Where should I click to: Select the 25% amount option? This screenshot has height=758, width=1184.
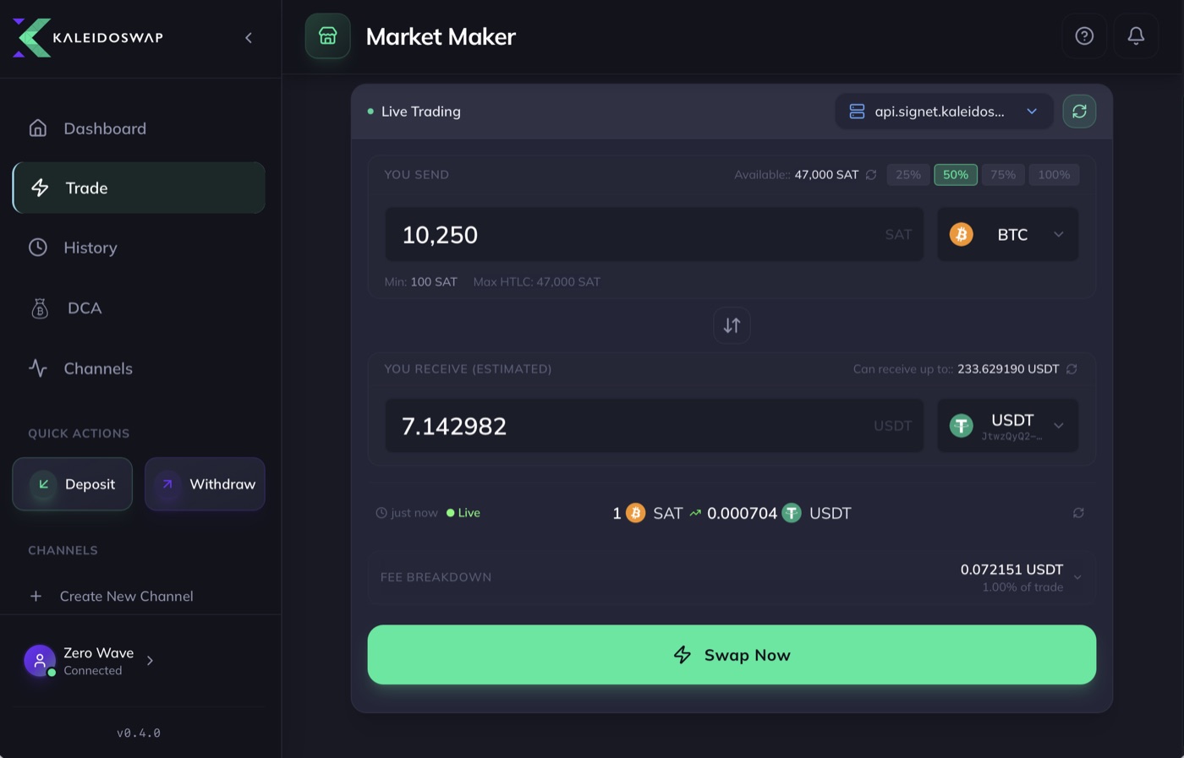click(908, 175)
